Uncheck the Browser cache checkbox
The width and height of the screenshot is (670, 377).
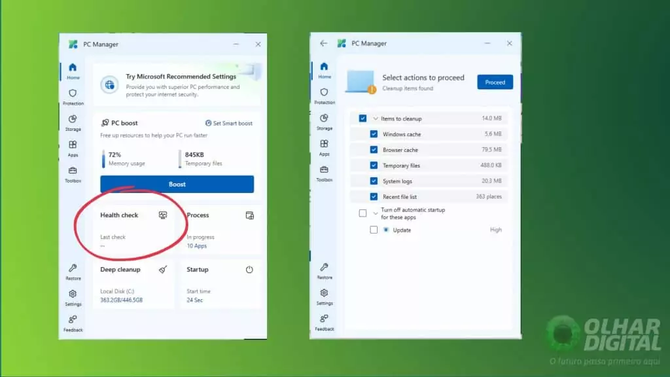[374, 150]
